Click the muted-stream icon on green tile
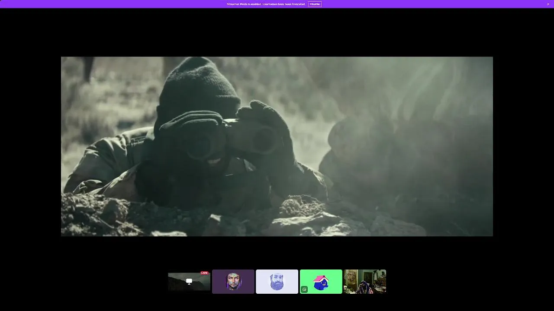This screenshot has height=311, width=554. [x=304, y=289]
